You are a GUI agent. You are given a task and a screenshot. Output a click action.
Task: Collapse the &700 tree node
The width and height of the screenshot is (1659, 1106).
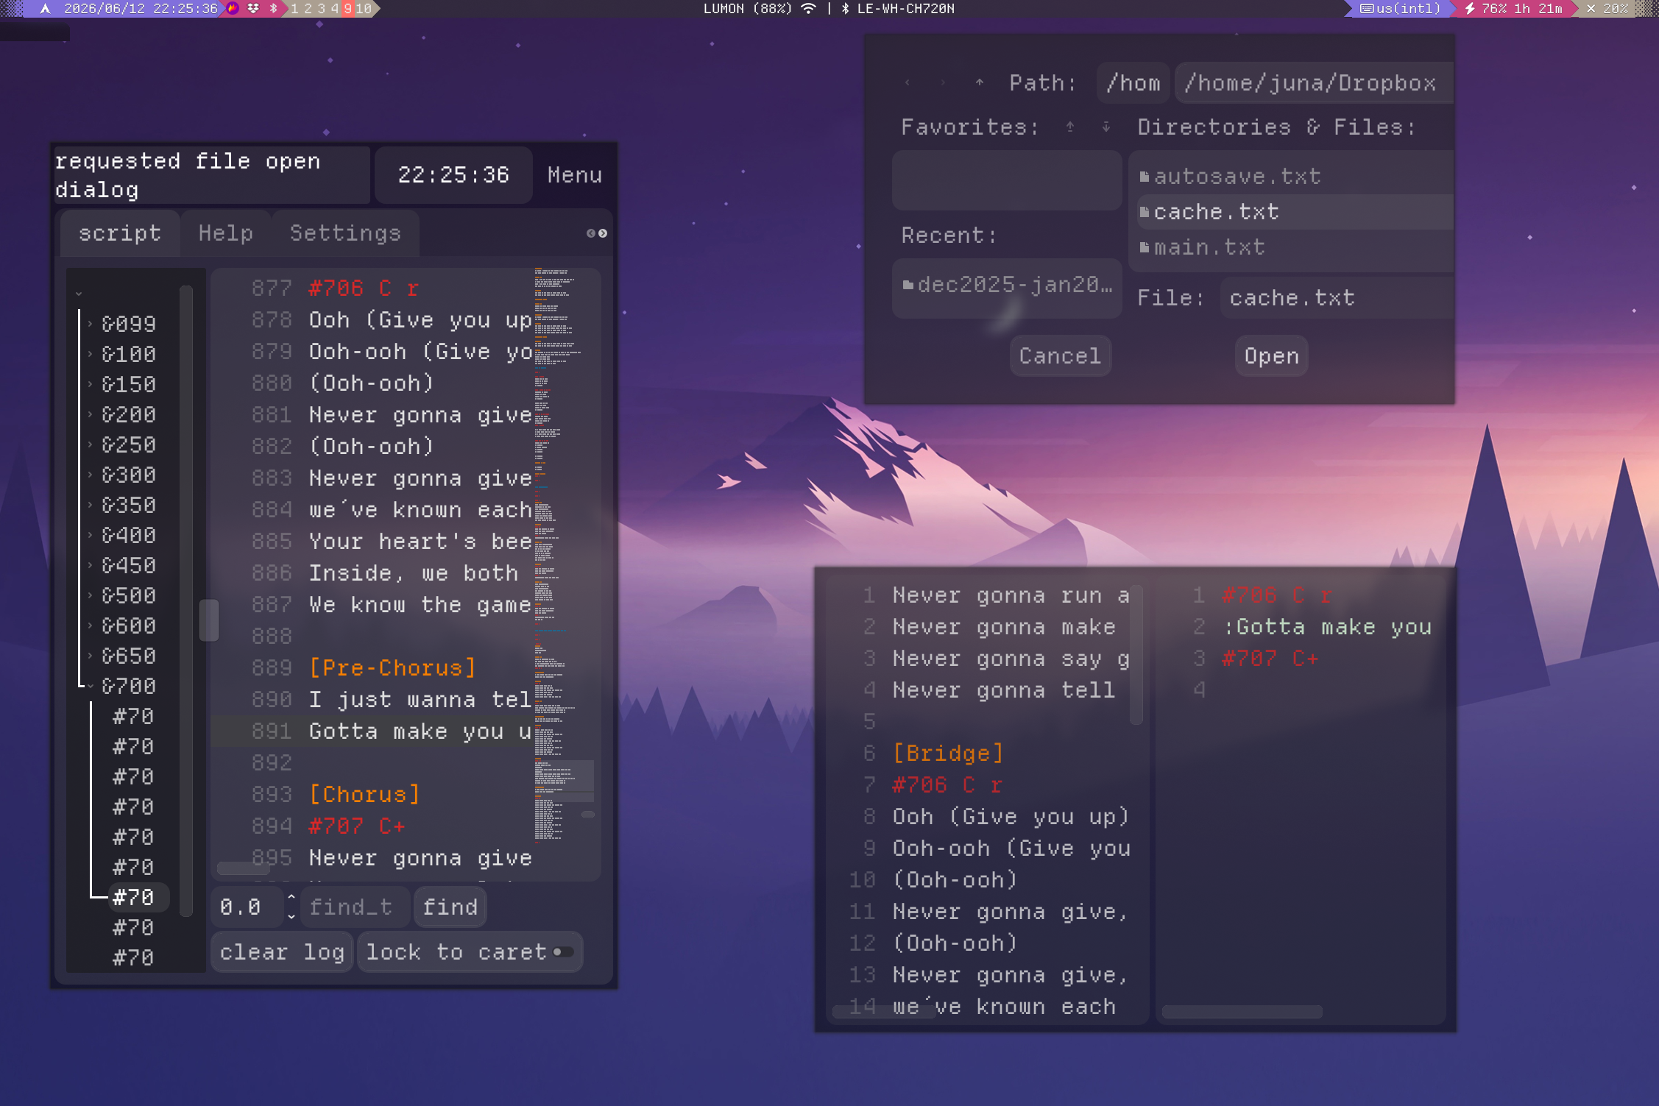[x=91, y=686]
